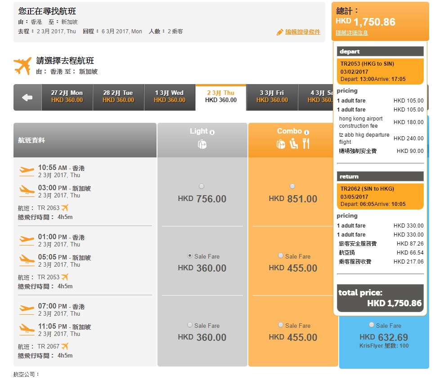
Task: Click the Combo fare meal icon
Action: [306, 143]
